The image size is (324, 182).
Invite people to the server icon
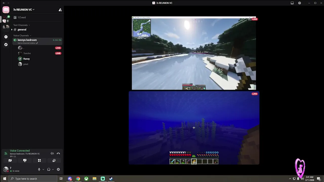[60, 10]
